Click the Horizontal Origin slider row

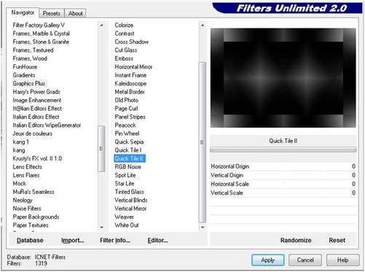coord(283,166)
